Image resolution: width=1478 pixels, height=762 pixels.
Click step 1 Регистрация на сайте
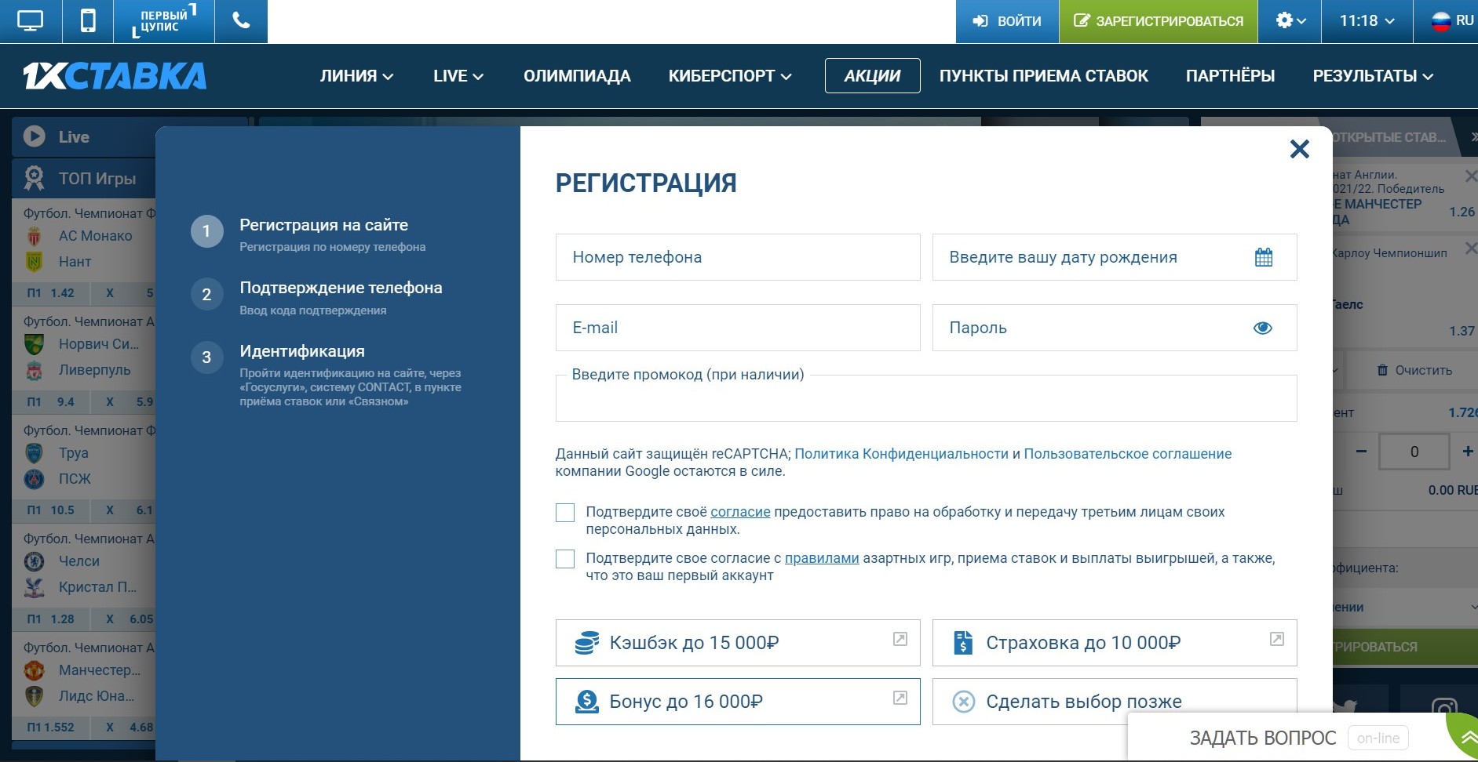pos(323,225)
